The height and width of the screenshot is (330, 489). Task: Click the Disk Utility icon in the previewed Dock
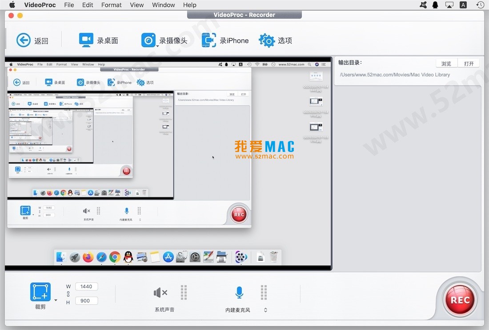(x=182, y=257)
